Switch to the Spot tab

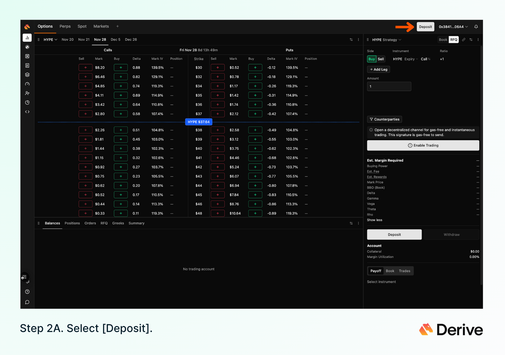[82, 26]
